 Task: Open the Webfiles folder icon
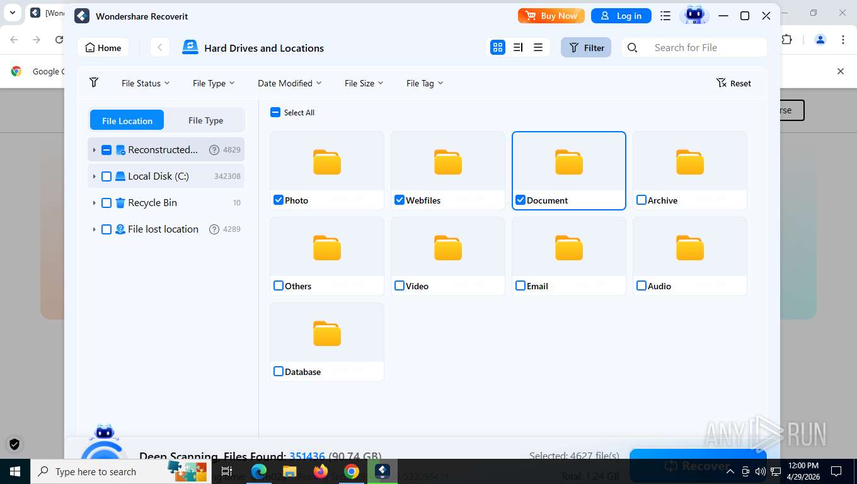(448, 162)
